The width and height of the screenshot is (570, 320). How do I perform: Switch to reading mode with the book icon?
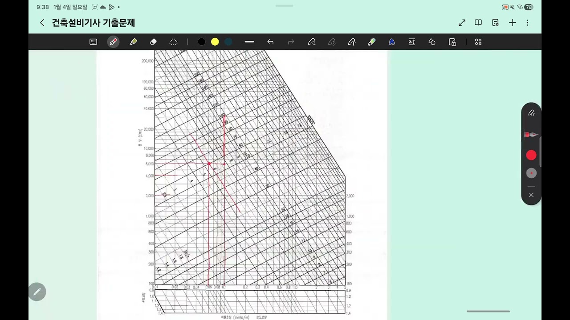[478, 23]
